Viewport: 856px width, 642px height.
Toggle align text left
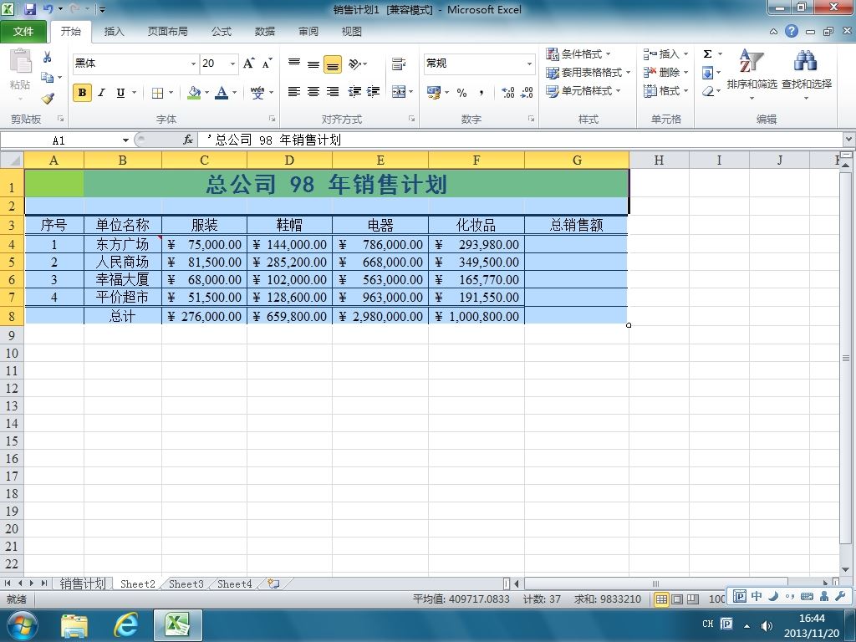294,92
